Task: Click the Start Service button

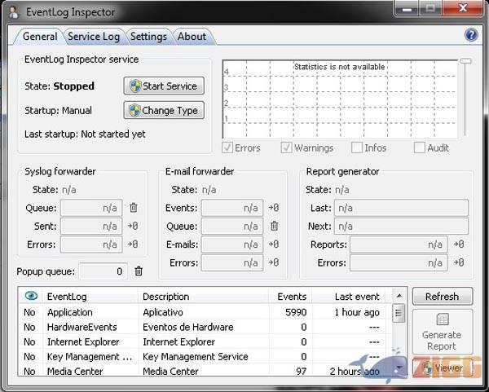Action: click(x=164, y=86)
